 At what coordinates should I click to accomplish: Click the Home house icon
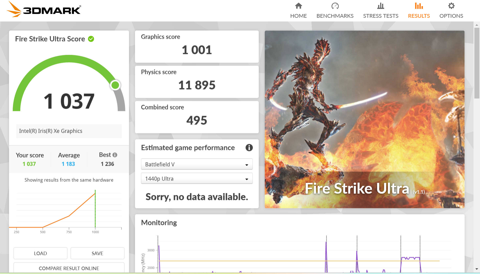point(298,6)
